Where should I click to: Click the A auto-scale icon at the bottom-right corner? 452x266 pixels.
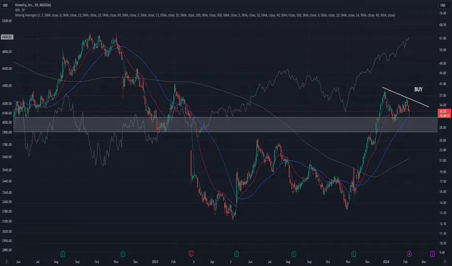(445, 262)
